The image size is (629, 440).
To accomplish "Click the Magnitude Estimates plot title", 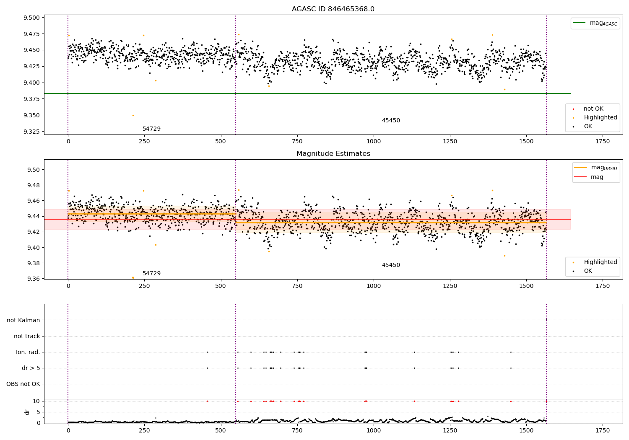I will (333, 154).
